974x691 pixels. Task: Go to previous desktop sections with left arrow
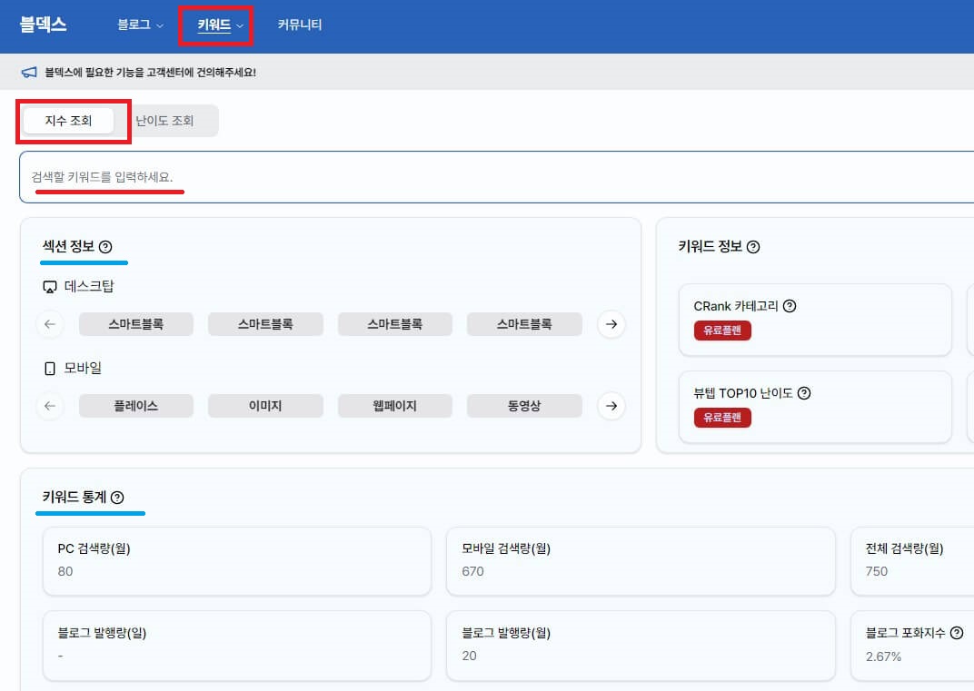coord(50,324)
